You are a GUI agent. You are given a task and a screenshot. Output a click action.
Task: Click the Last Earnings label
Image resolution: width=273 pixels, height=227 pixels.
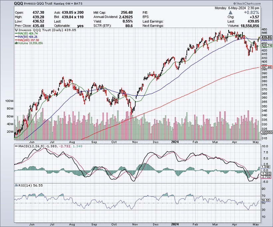tap(153, 21)
